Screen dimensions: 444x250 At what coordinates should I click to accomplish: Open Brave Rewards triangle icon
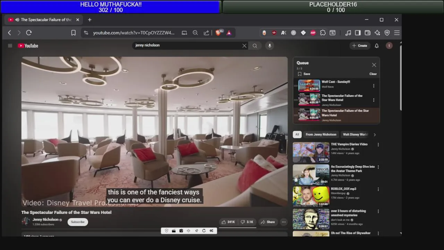229,33
